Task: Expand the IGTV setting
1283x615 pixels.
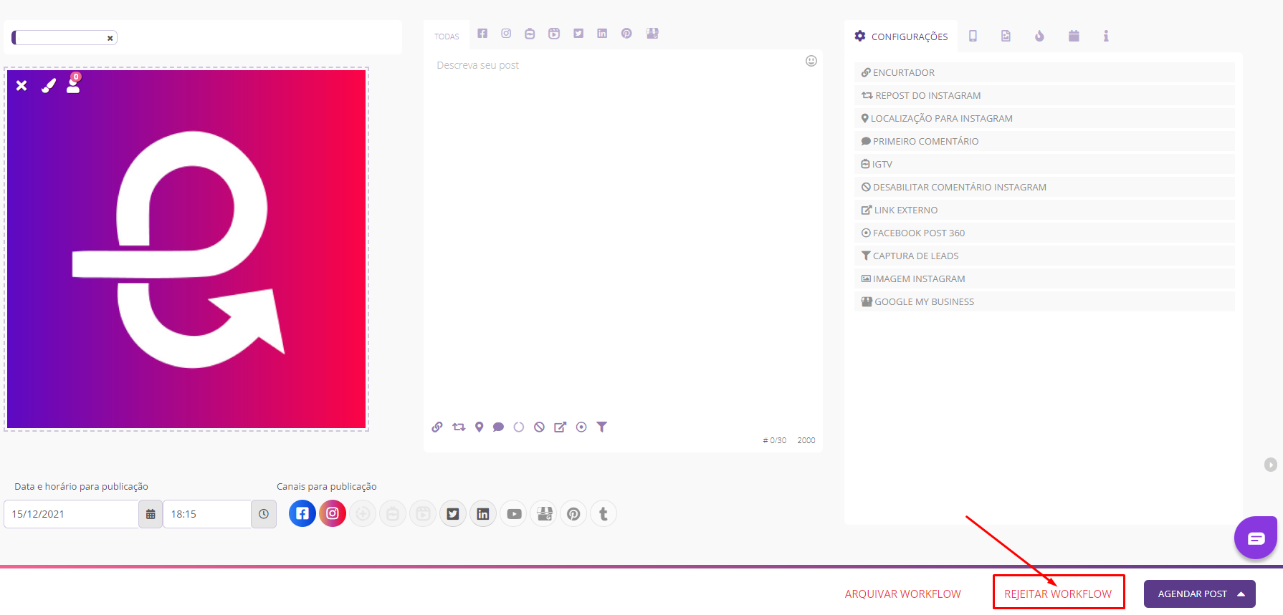Action: coord(1044,164)
